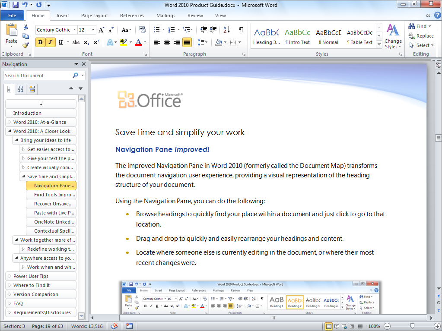Click the Redo icon in title bar
Image resolution: width=442 pixels, height=331 pixels.
[x=39, y=5]
